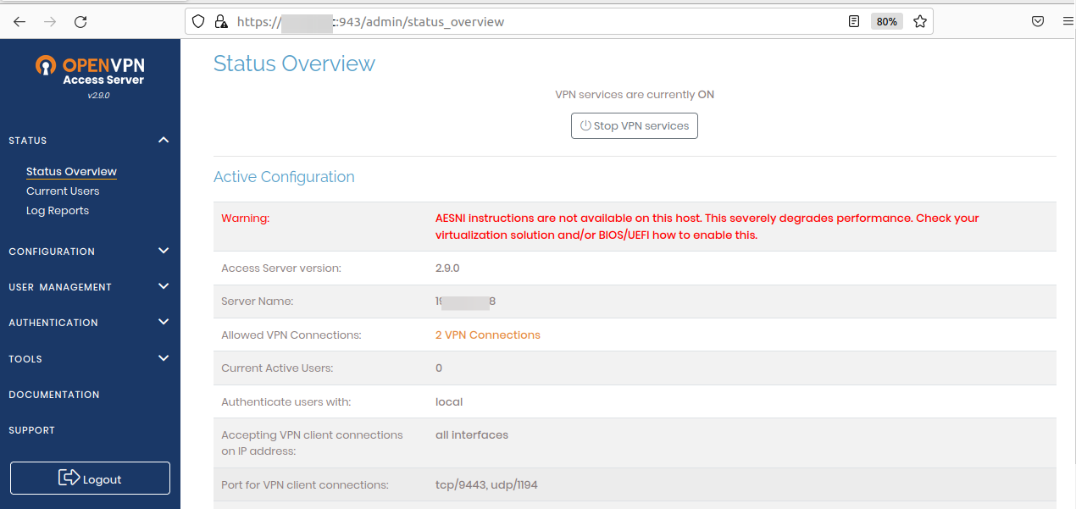The image size is (1076, 509).
Task: Open the browser hamburger menu
Action: 1068,21
